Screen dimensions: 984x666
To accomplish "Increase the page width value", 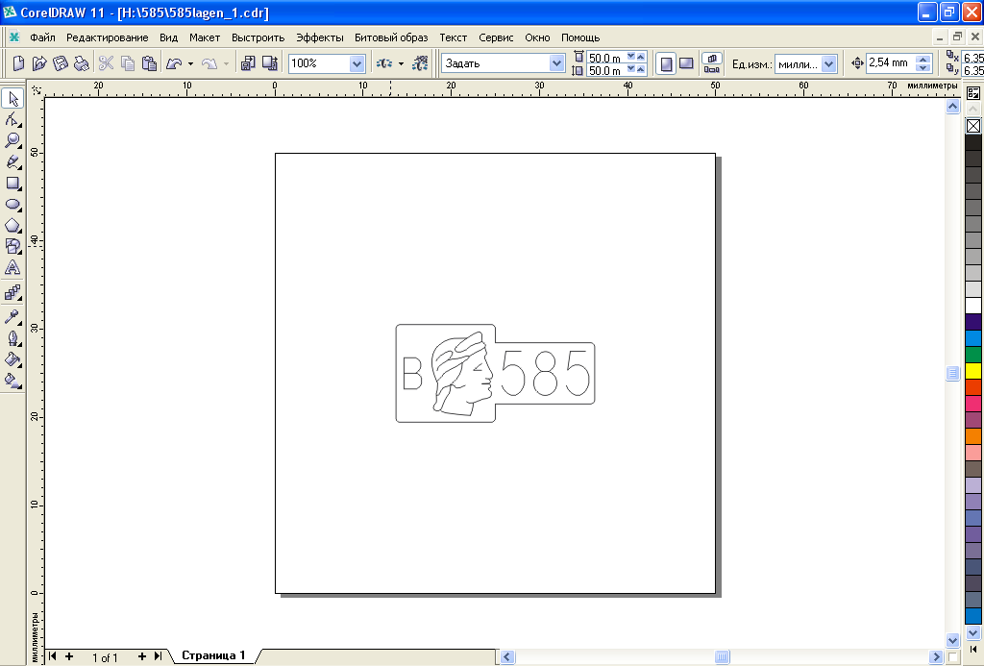I will coord(641,57).
